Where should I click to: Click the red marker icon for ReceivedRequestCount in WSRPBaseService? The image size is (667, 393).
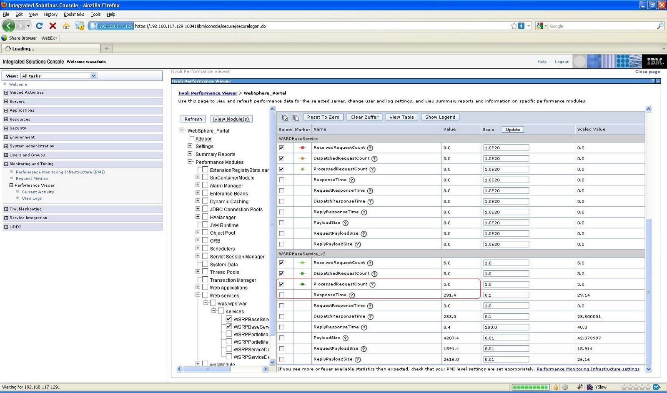pos(303,148)
